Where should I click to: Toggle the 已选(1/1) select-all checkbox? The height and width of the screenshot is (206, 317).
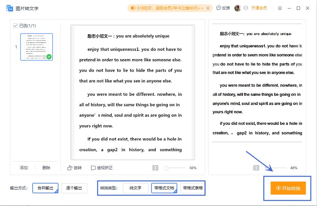coord(16,25)
